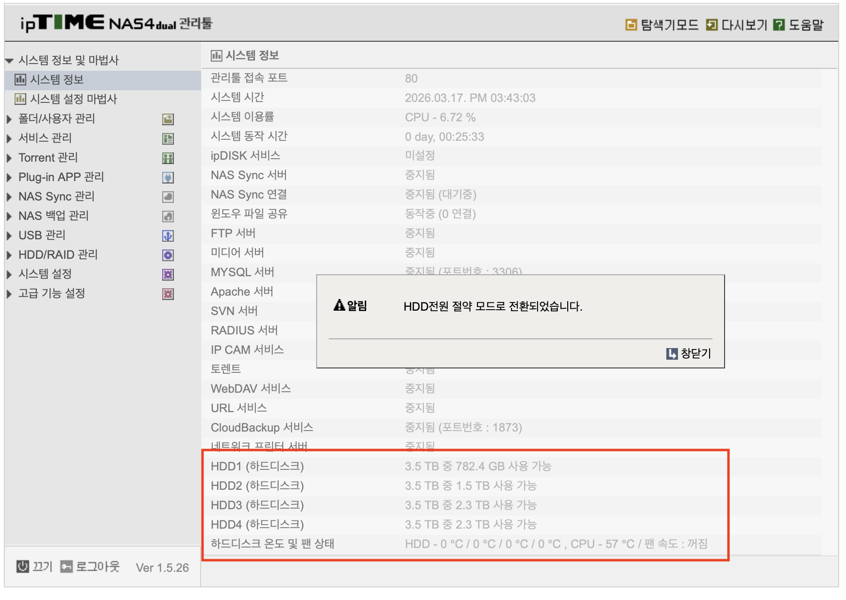The height and width of the screenshot is (600, 846).
Task: Select the USB 관리 menu label
Action: (x=42, y=235)
